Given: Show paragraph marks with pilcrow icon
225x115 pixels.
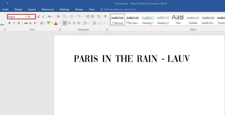Looking at the screenshot, I should (105, 17).
